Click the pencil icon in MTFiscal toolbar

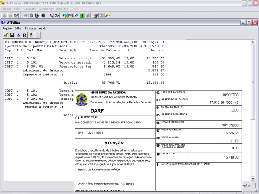point(51,16)
